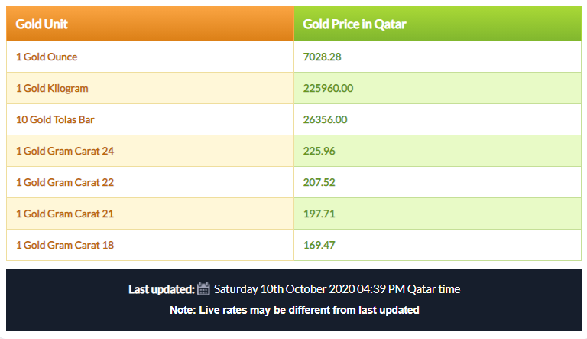Select 1 Gold Gram Carat 18 label
The image size is (587, 339).
(x=65, y=245)
